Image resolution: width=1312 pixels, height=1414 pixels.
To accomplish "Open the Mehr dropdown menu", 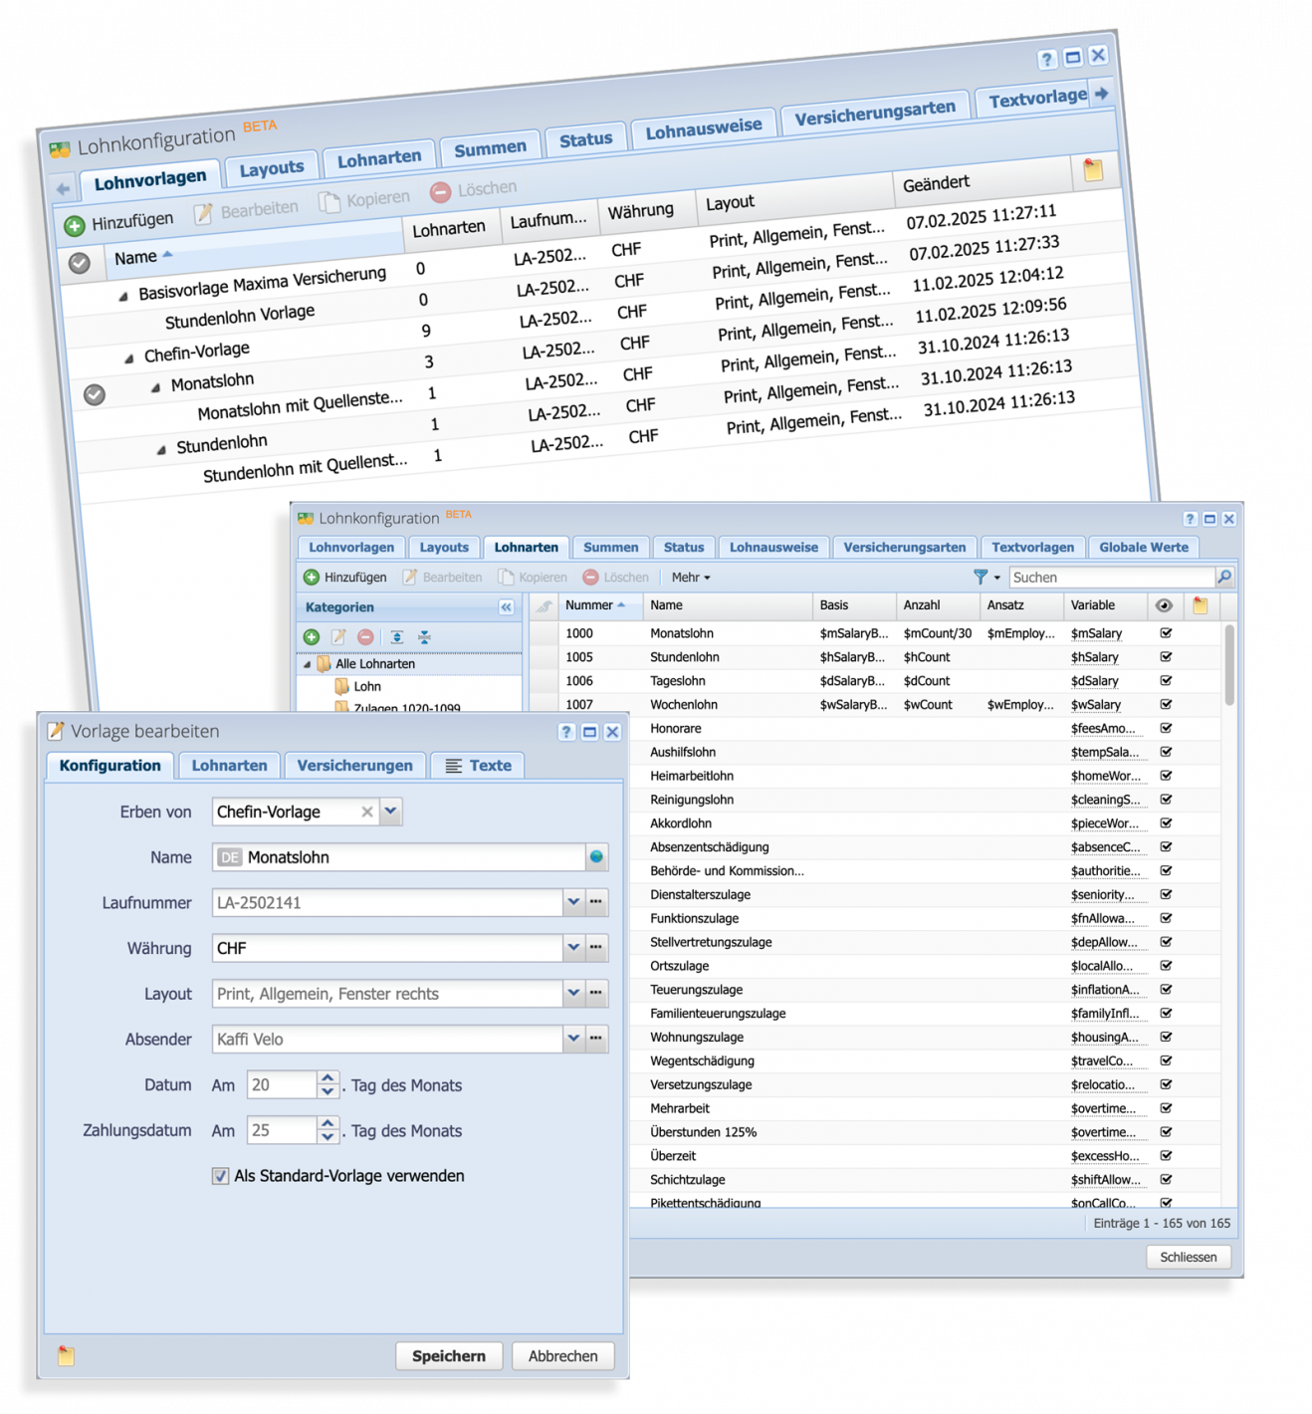I will click(690, 578).
